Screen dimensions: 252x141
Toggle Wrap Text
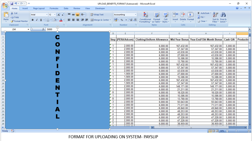tap(97, 14)
